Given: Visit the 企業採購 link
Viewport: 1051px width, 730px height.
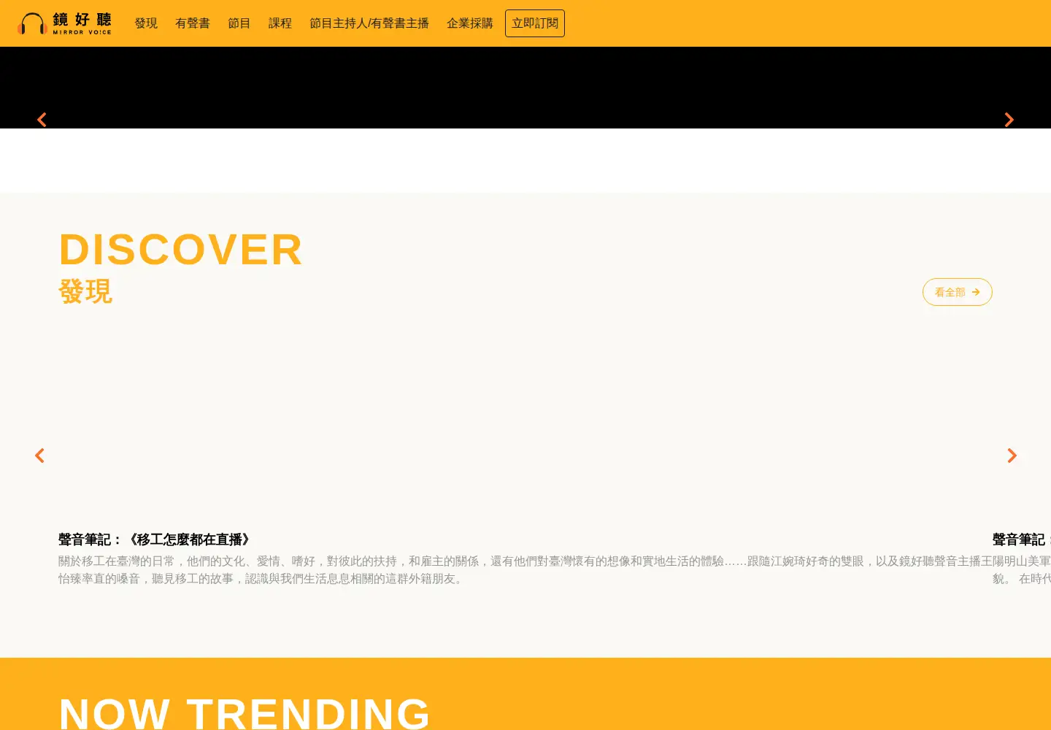Looking at the screenshot, I should (470, 23).
